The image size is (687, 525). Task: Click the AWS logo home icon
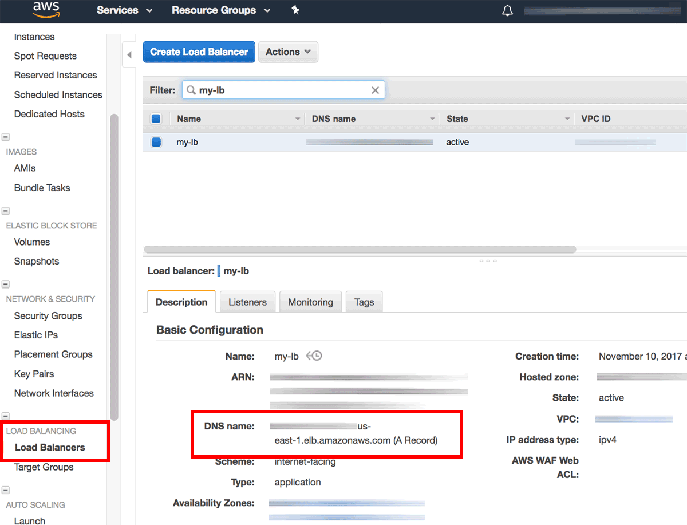click(46, 10)
